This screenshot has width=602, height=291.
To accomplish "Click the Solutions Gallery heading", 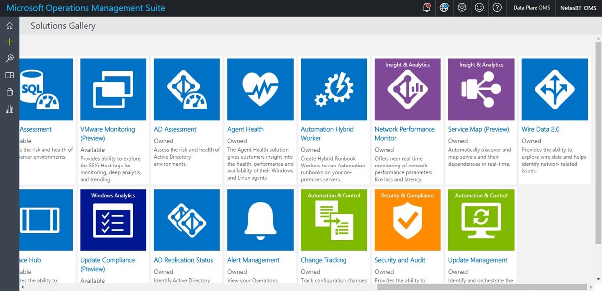I will [x=63, y=26].
